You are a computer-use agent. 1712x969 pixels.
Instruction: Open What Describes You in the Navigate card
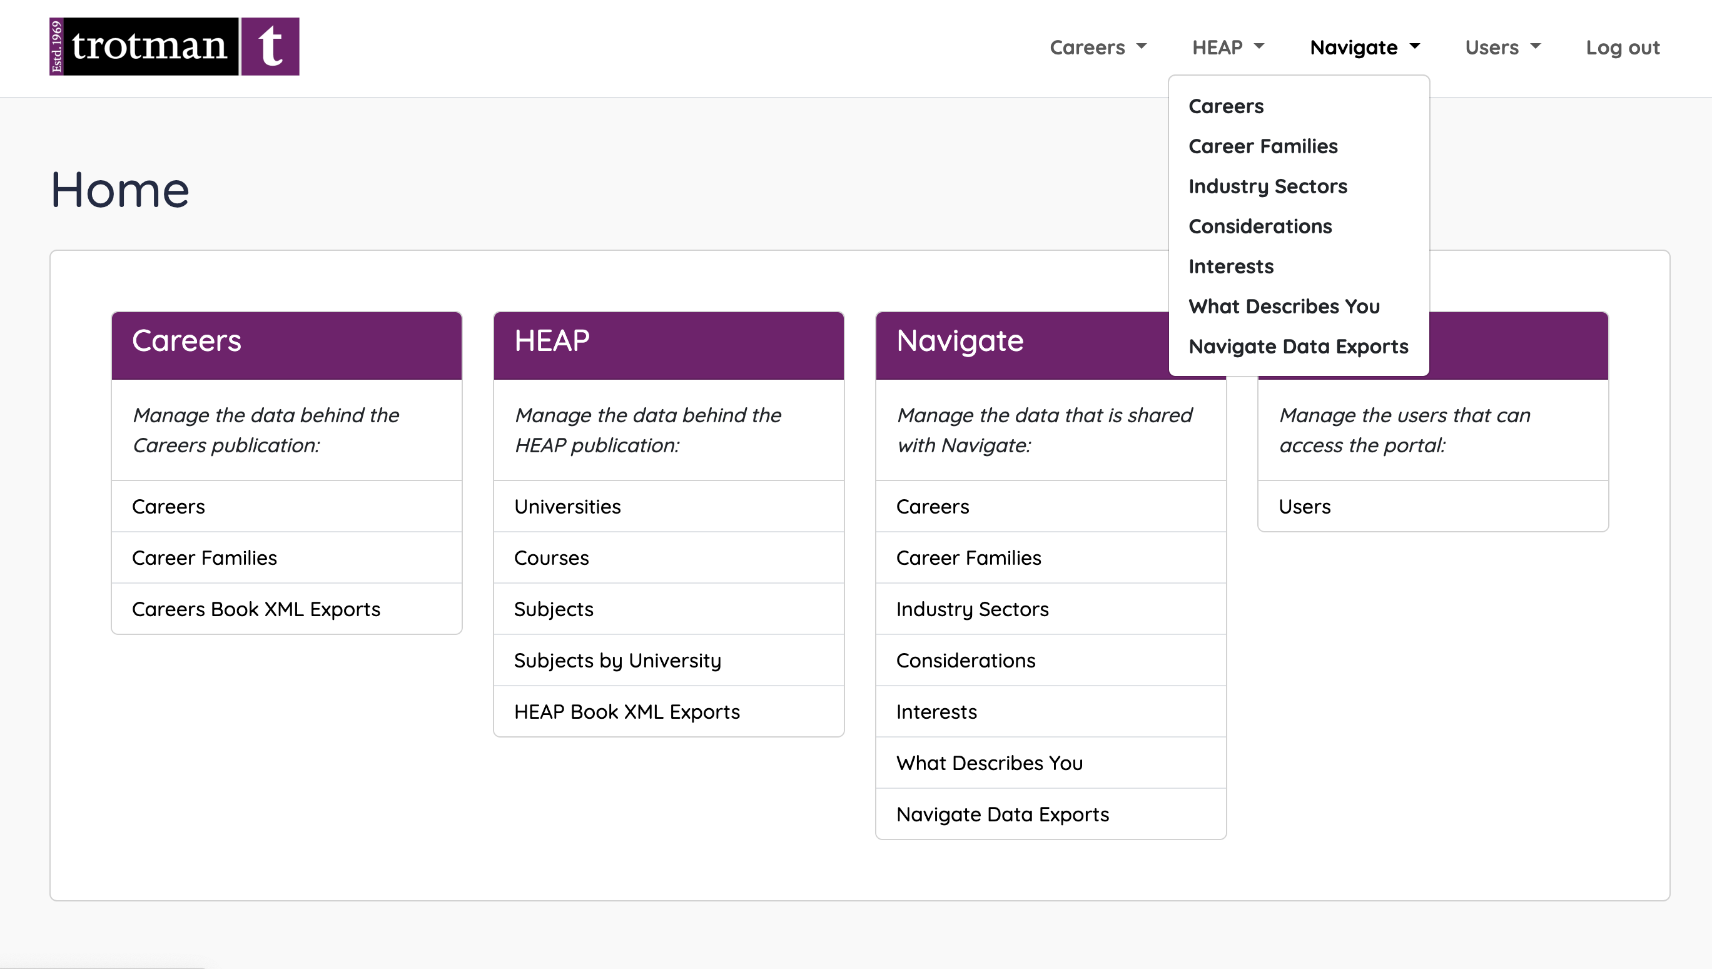(x=1051, y=763)
